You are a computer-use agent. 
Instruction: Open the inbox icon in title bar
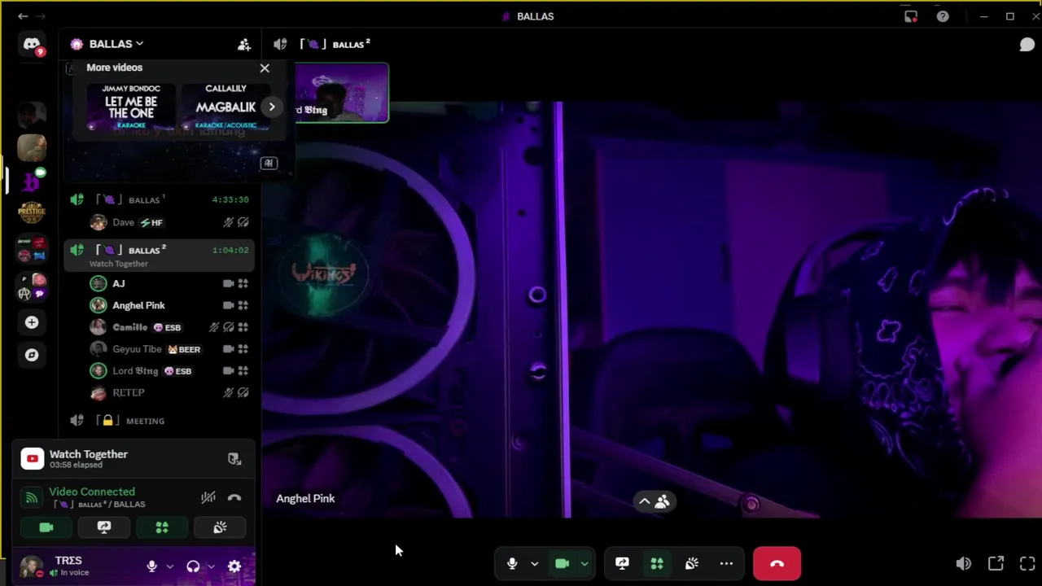pyautogui.click(x=911, y=16)
